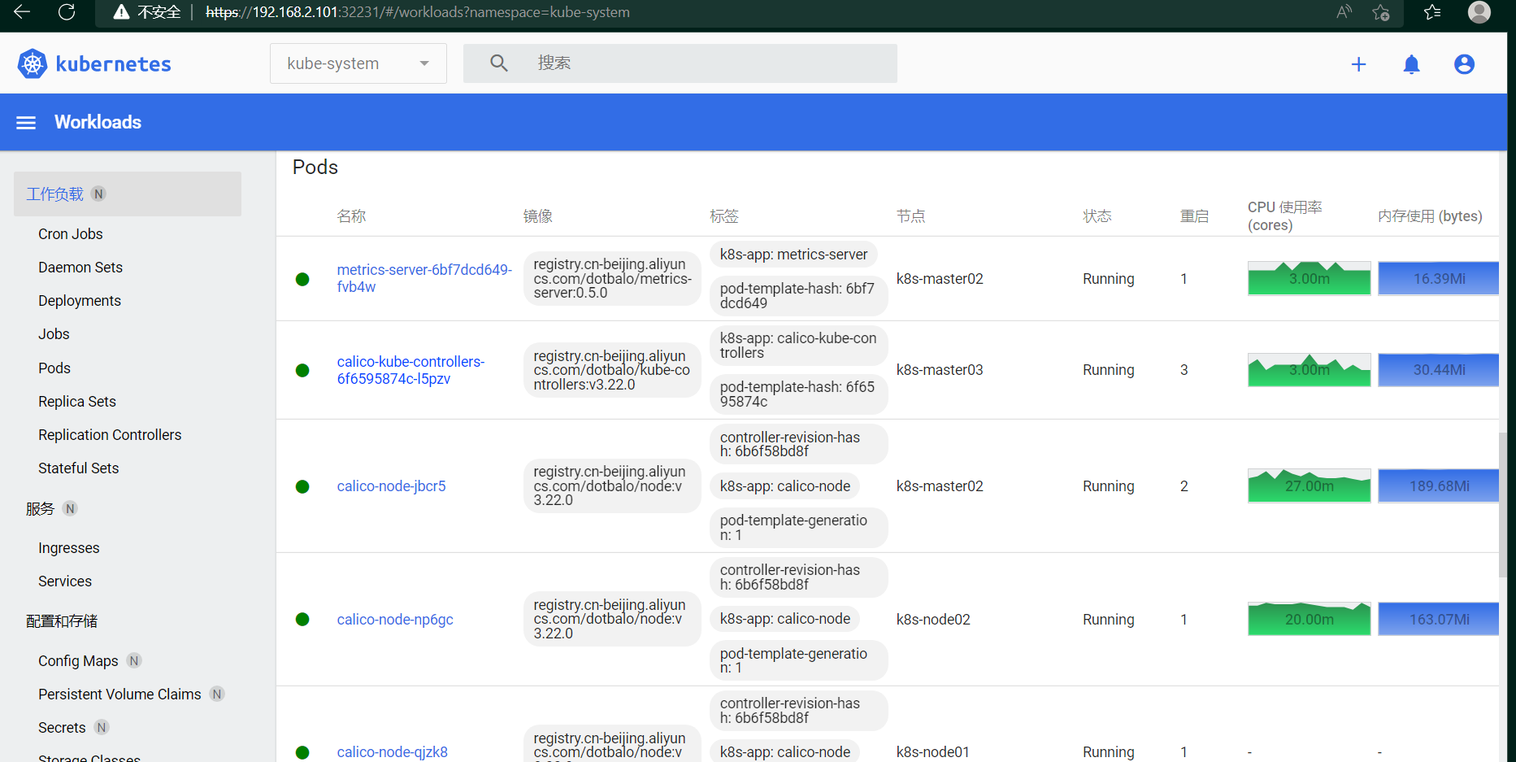This screenshot has height=762, width=1516.
Task: Open calico-node-jbcr5 pod link
Action: 391,486
